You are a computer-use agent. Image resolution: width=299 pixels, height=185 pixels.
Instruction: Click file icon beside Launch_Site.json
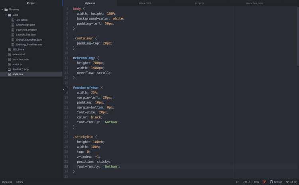pos(13,35)
